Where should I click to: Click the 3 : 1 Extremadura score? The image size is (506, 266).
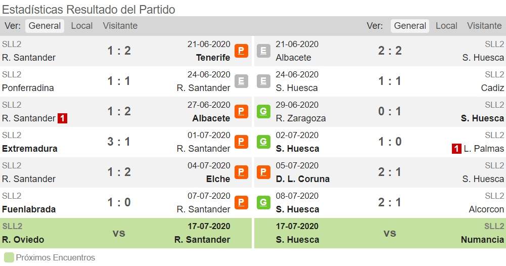(119, 142)
